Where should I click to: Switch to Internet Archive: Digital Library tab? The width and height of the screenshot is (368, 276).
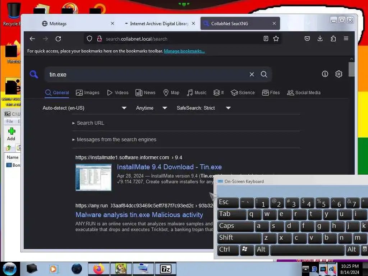[159, 23]
